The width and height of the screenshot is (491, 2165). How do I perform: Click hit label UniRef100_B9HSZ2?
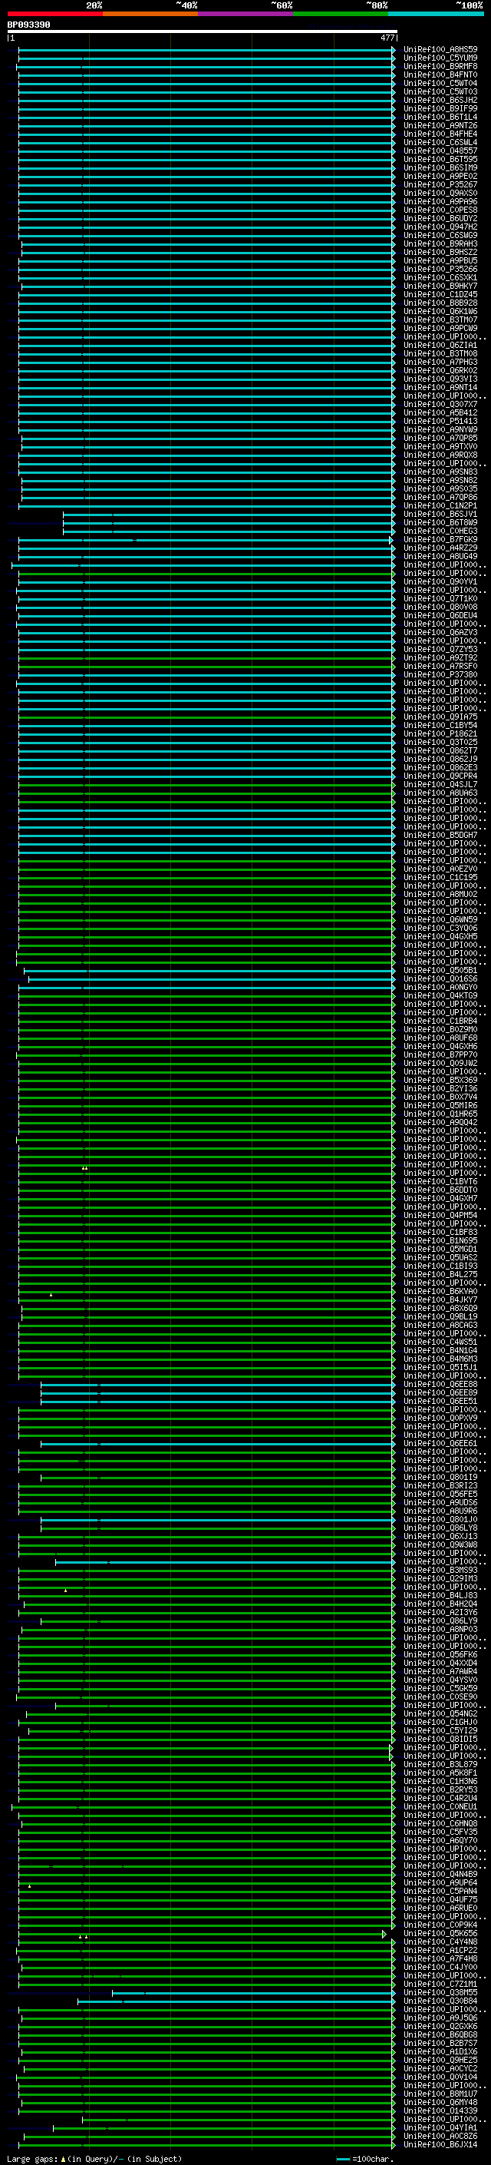[440, 252]
